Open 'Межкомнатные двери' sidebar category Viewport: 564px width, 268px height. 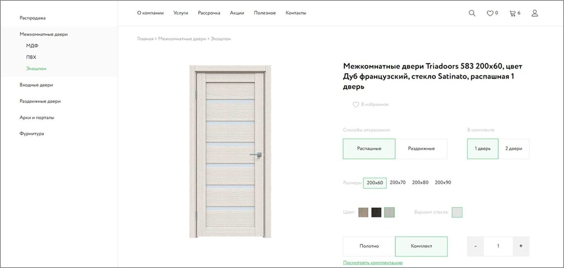(44, 34)
